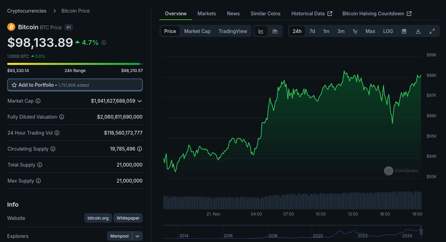Image resolution: width=446 pixels, height=242 pixels.
Task: Open the Whitepaper link
Action: point(128,218)
